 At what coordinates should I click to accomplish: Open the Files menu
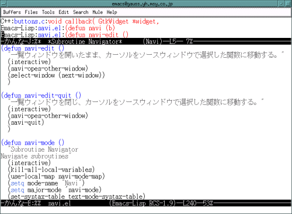tap(31, 12)
